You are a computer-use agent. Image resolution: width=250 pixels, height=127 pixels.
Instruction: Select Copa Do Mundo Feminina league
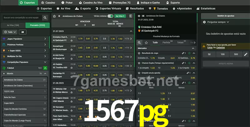coord(25,109)
